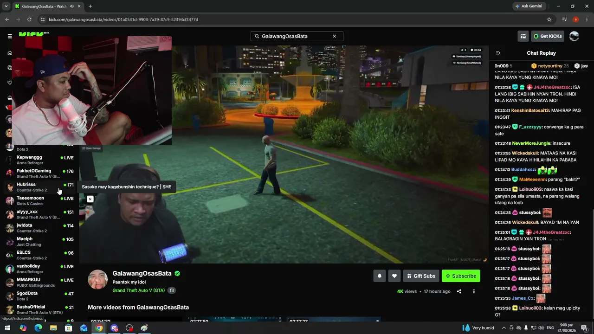Show hidden system tray icons
Viewport: 594px width, 334px height.
504,328
